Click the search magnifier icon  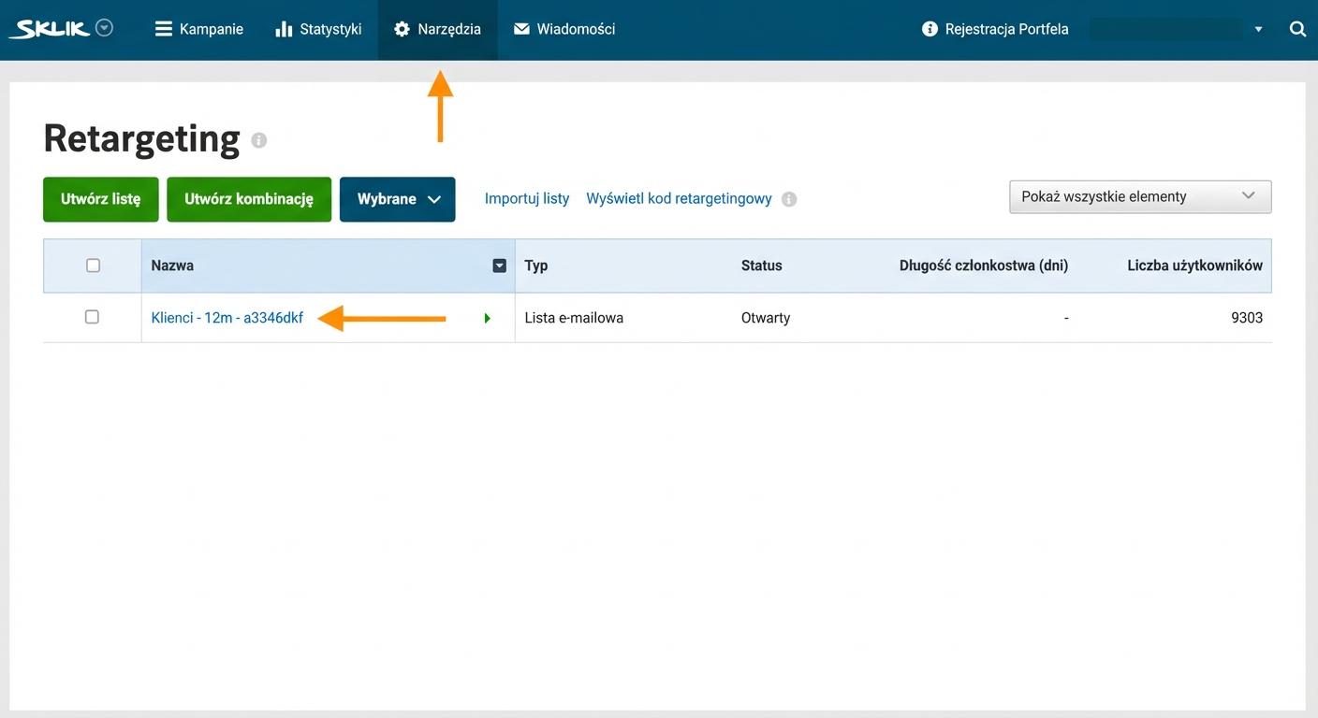(x=1297, y=29)
